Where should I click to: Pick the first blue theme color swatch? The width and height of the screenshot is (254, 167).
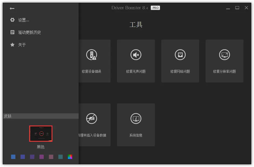pos(13,156)
